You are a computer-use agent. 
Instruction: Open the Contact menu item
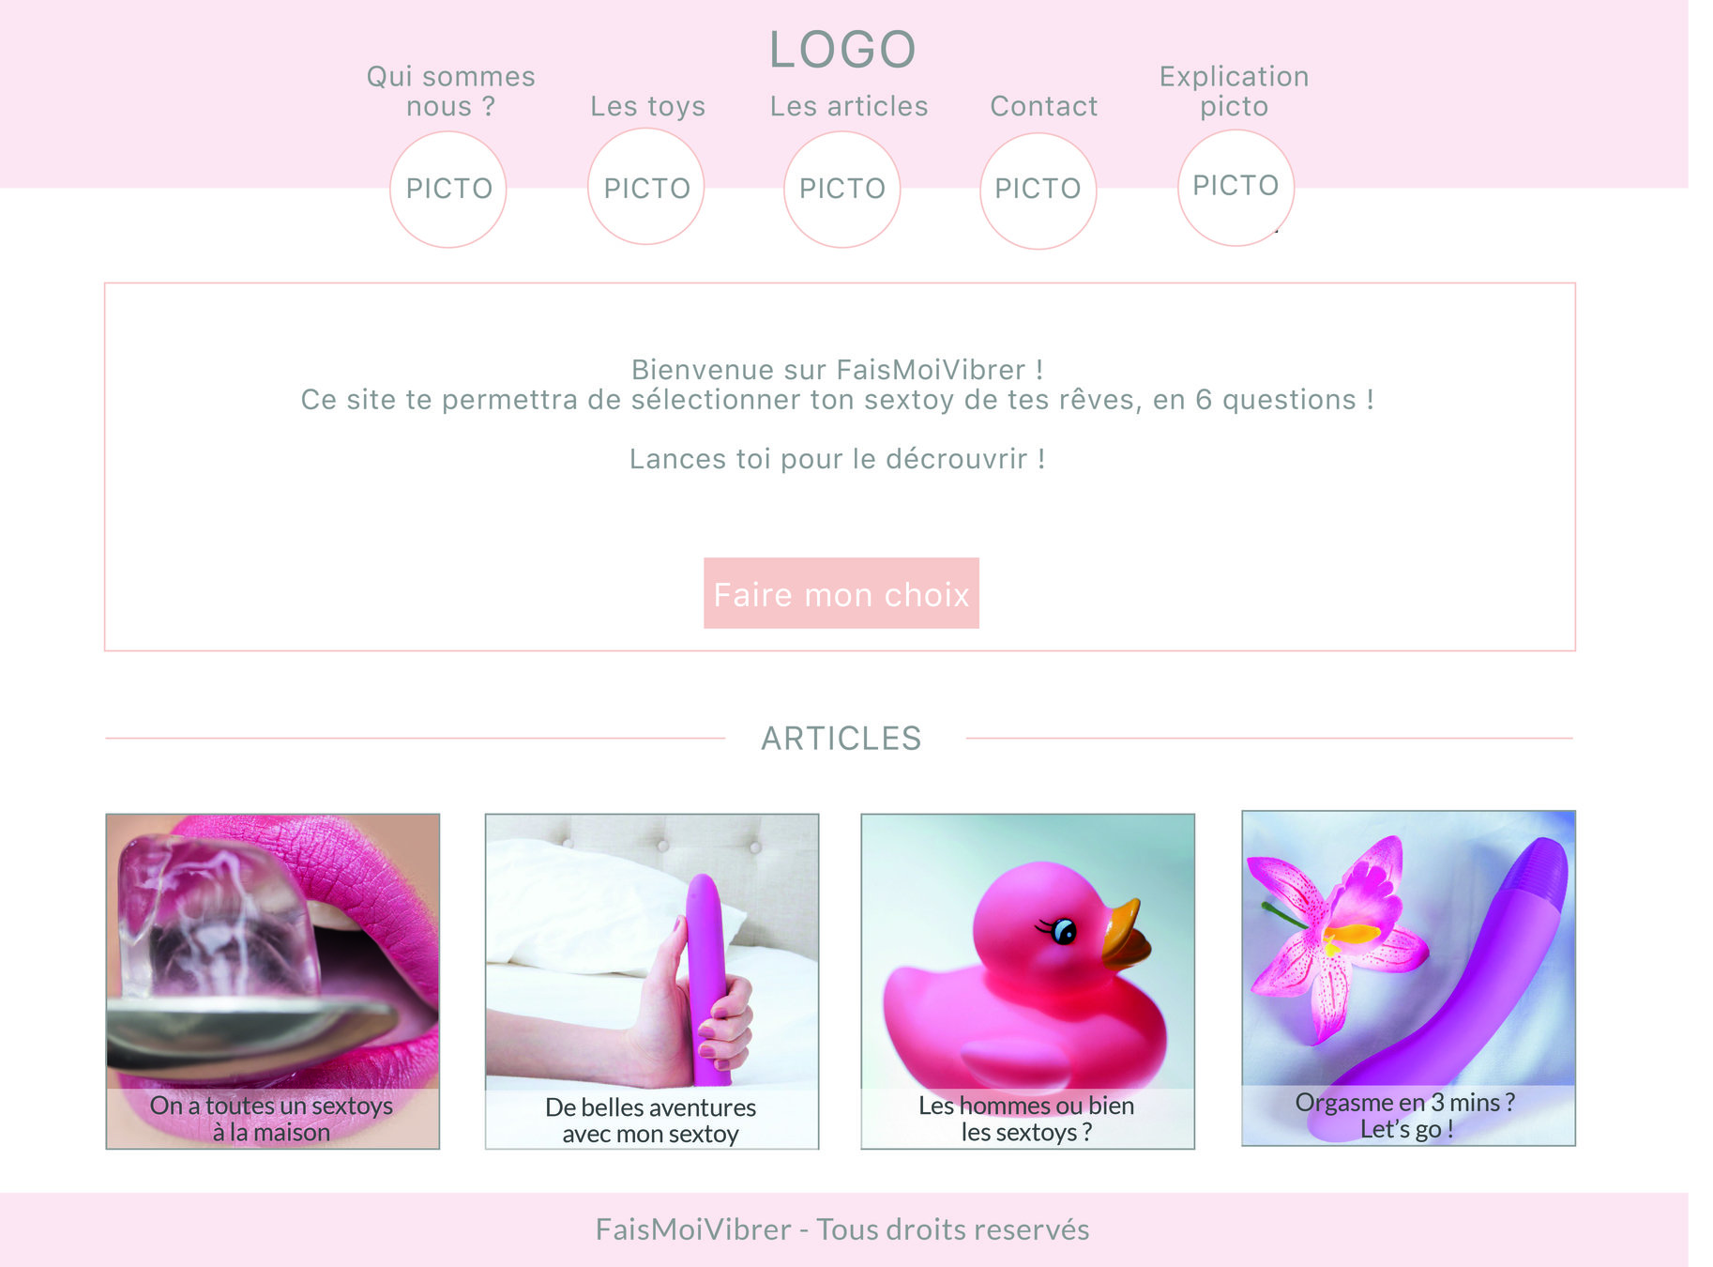pyautogui.click(x=1044, y=106)
